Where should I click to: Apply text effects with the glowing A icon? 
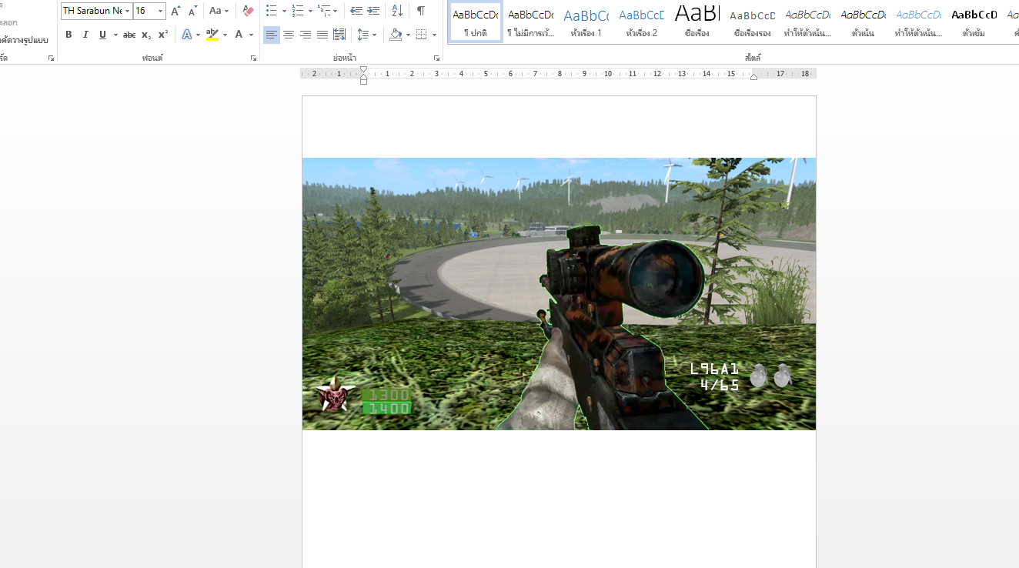(186, 35)
